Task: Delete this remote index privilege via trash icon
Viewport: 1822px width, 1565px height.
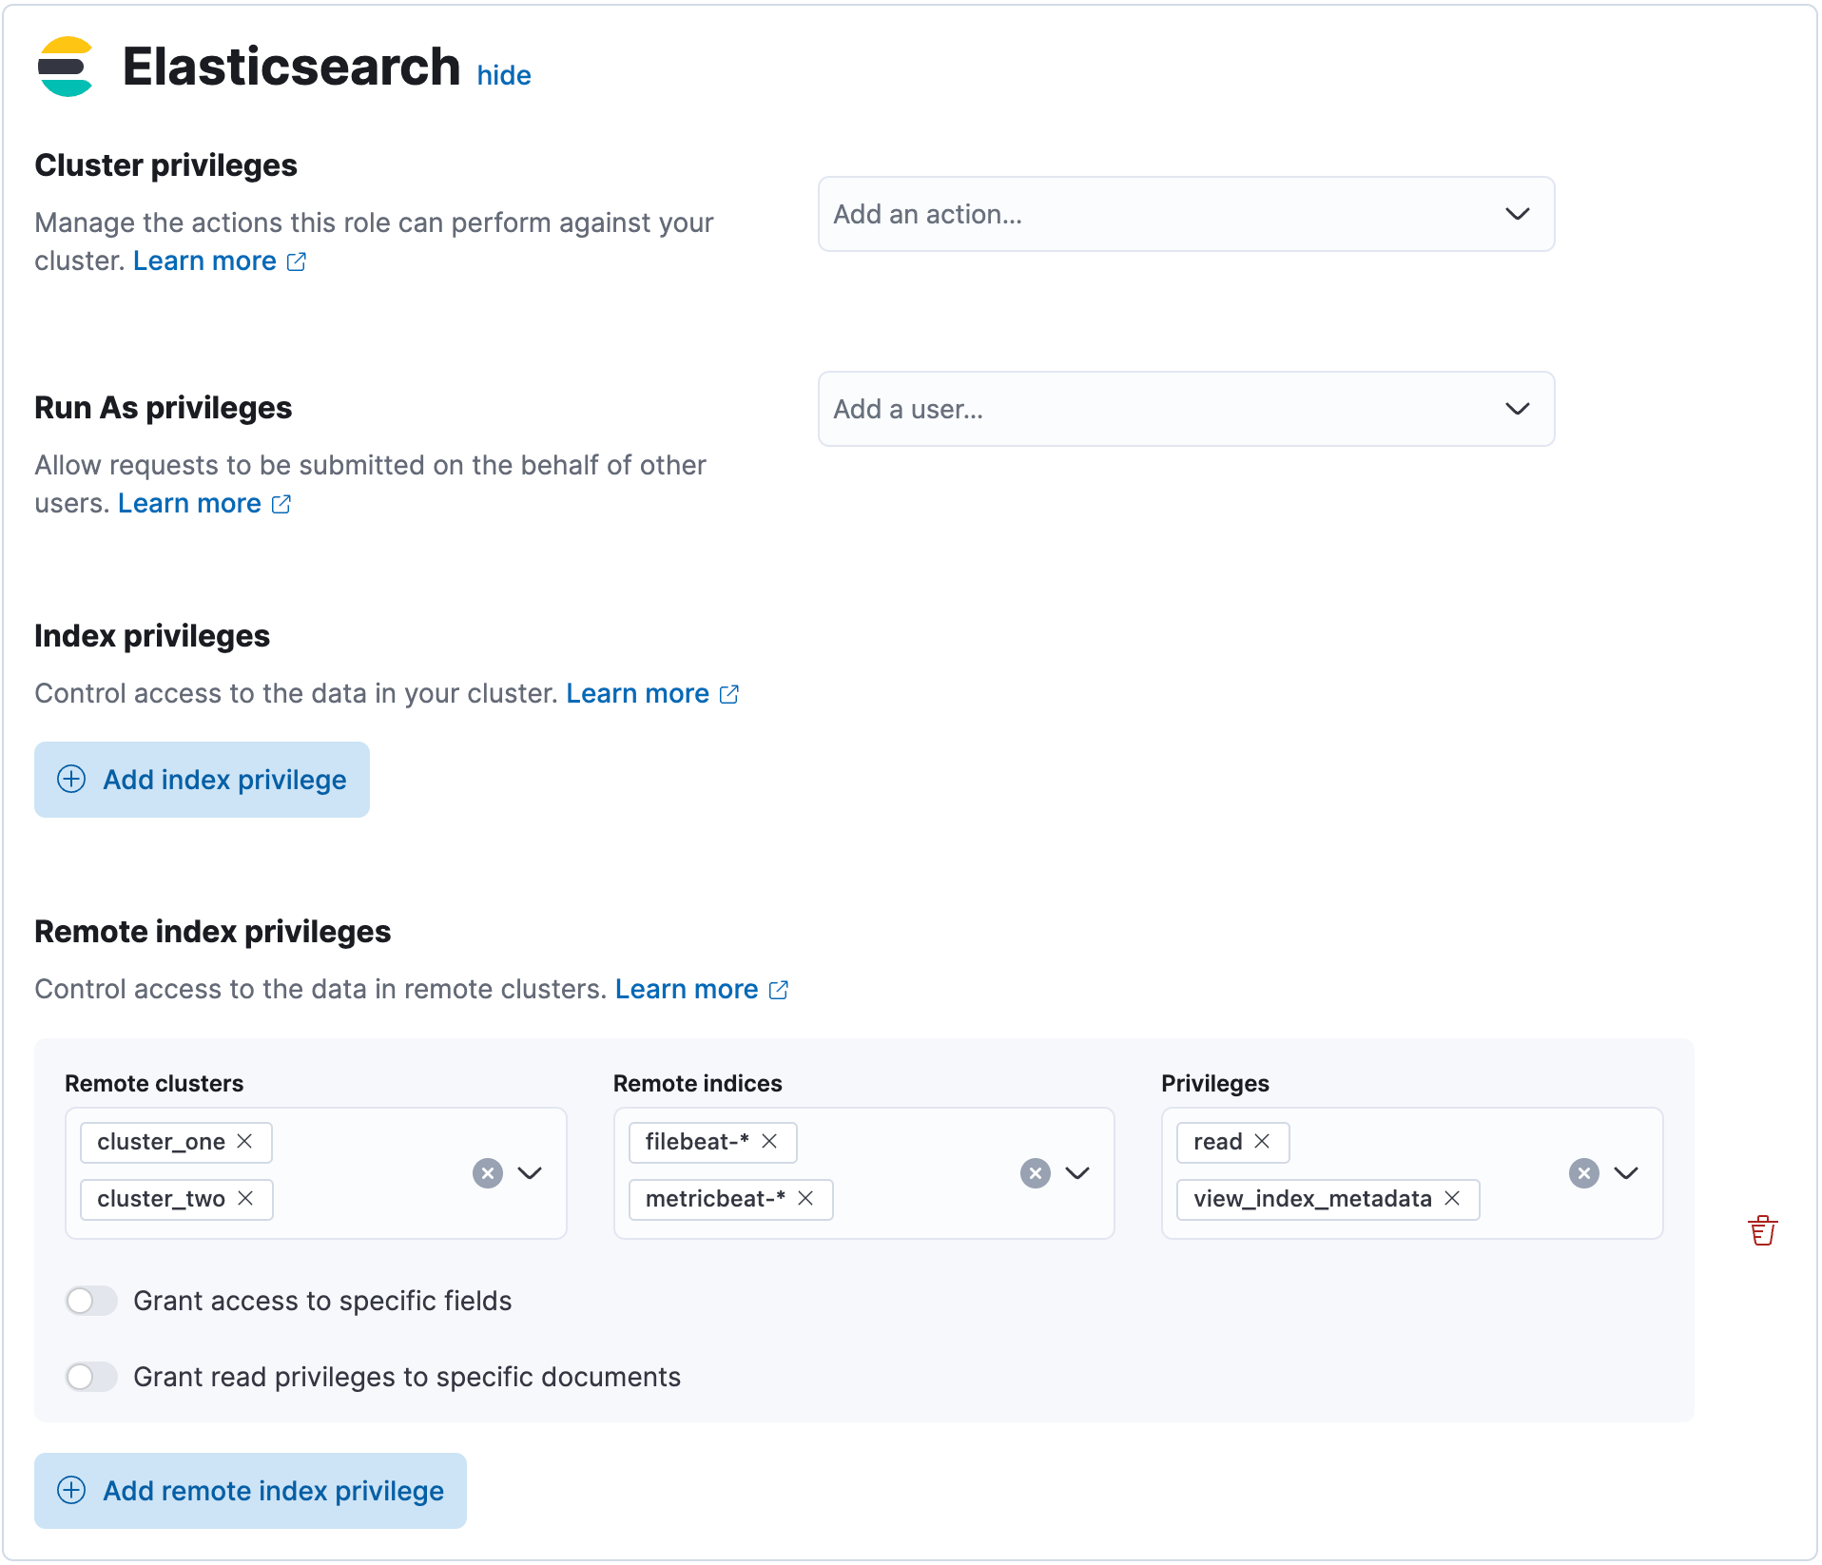Action: [x=1764, y=1229]
